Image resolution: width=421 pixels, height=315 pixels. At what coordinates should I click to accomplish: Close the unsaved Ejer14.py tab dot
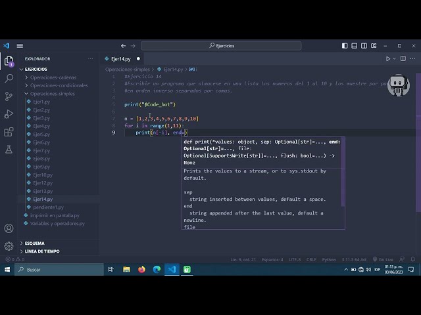pyautogui.click(x=138, y=58)
